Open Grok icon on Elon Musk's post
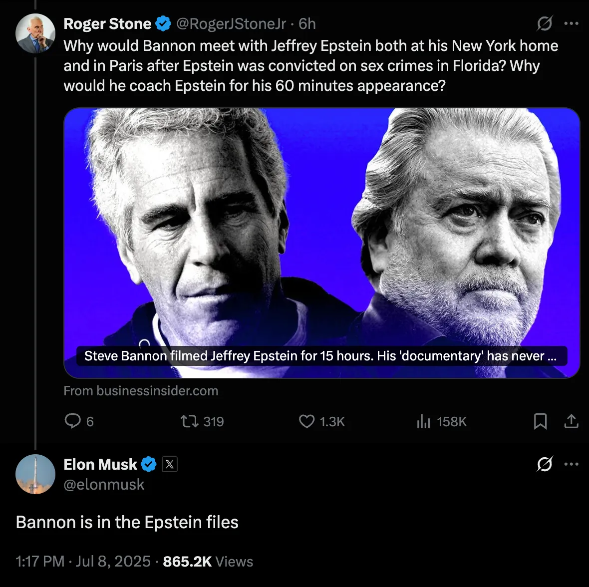The height and width of the screenshot is (587, 589). (545, 464)
